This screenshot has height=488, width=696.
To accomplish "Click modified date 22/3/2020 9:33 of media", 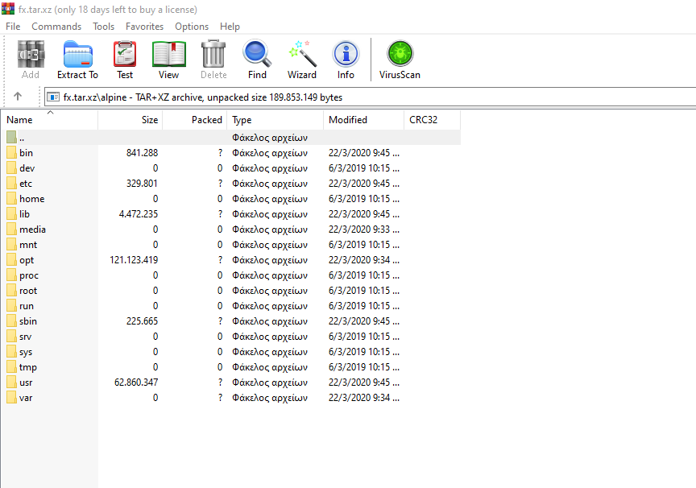I will tap(364, 230).
